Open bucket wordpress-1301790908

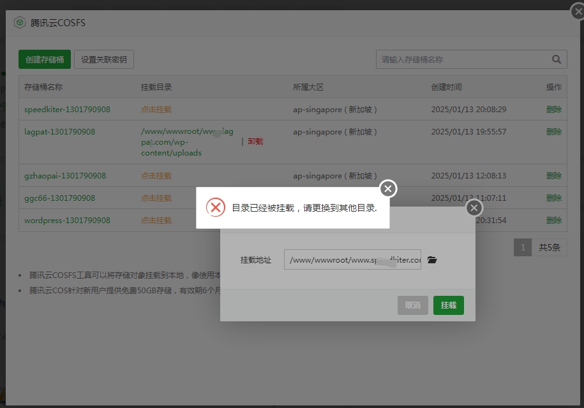(68, 220)
